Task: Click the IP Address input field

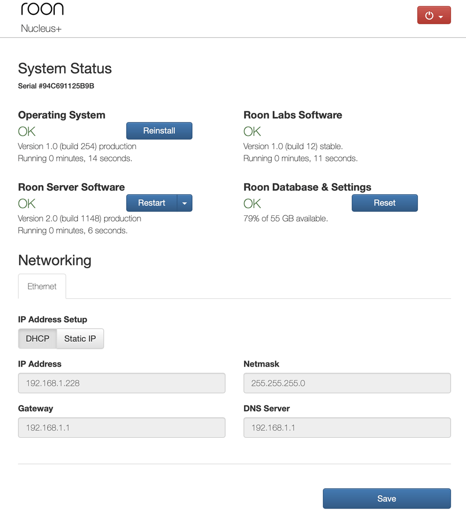Action: 121,383
